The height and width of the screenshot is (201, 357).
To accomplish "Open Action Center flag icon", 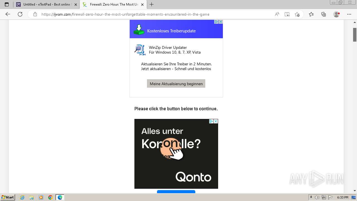I will coord(331,197).
